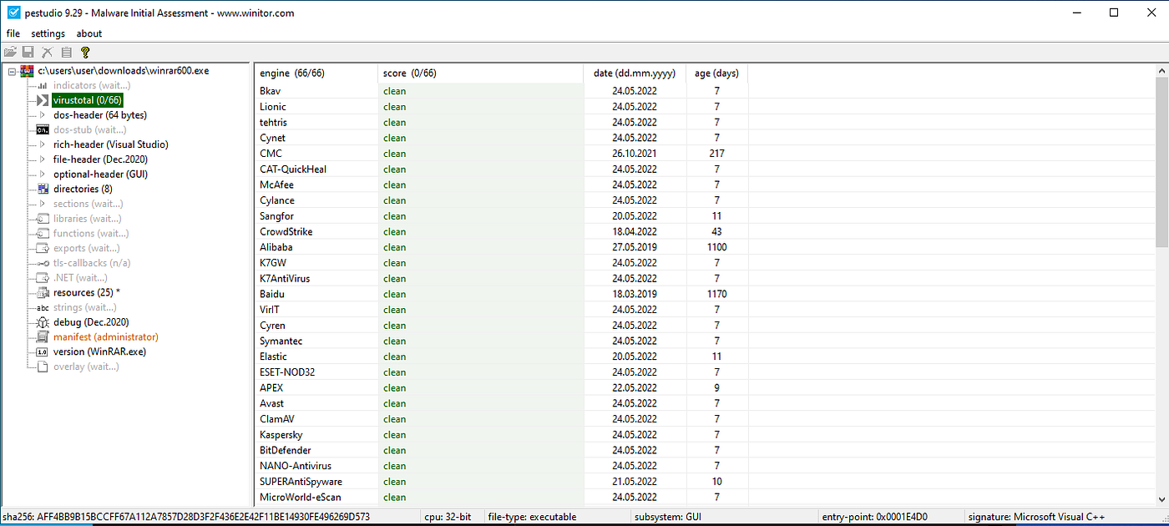
Task: Click the WinRAR file icon at tree root
Action: [28, 71]
